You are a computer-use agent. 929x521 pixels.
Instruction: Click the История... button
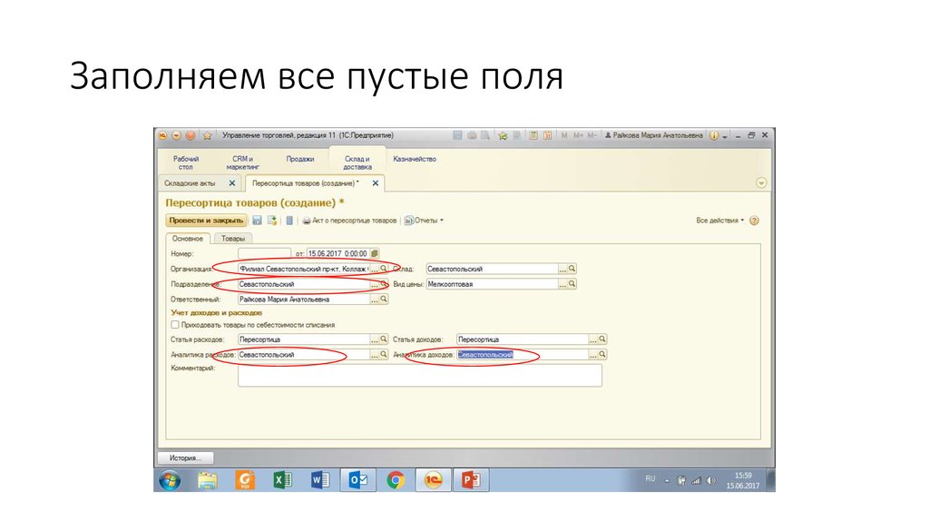[x=185, y=458]
